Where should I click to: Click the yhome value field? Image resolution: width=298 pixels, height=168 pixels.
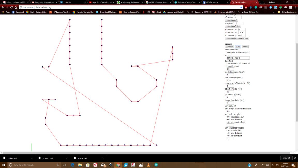pos(242,32)
